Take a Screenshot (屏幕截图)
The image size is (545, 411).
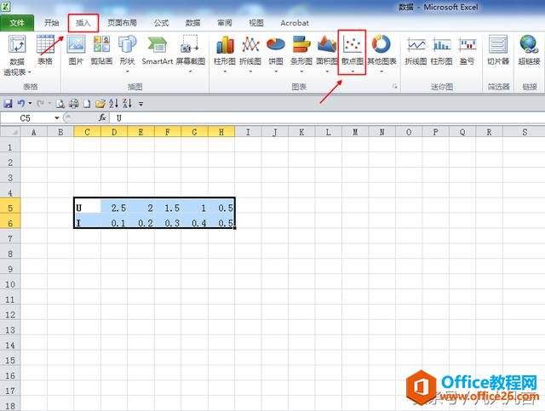click(x=190, y=54)
